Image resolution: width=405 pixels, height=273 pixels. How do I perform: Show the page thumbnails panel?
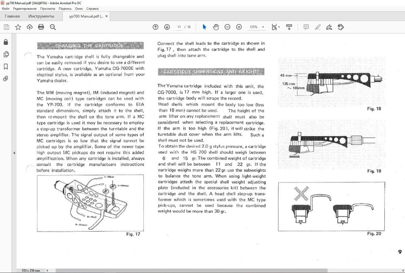point(6,54)
